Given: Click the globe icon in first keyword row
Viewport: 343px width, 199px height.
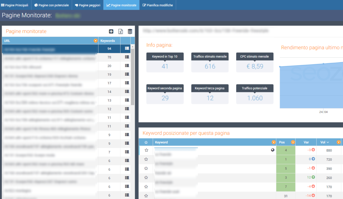Looking at the screenshot, I should (x=273, y=150).
